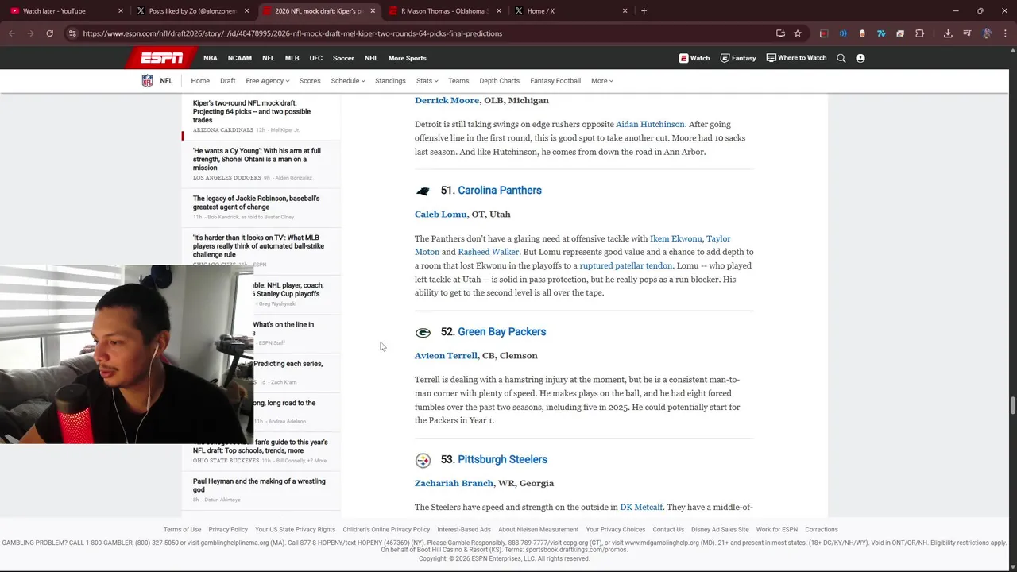Click the Fantasy button in ESPN header
The height and width of the screenshot is (572, 1017).
point(738,58)
